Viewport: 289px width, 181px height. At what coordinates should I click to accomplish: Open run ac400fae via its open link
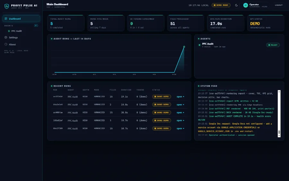[x=180, y=113]
